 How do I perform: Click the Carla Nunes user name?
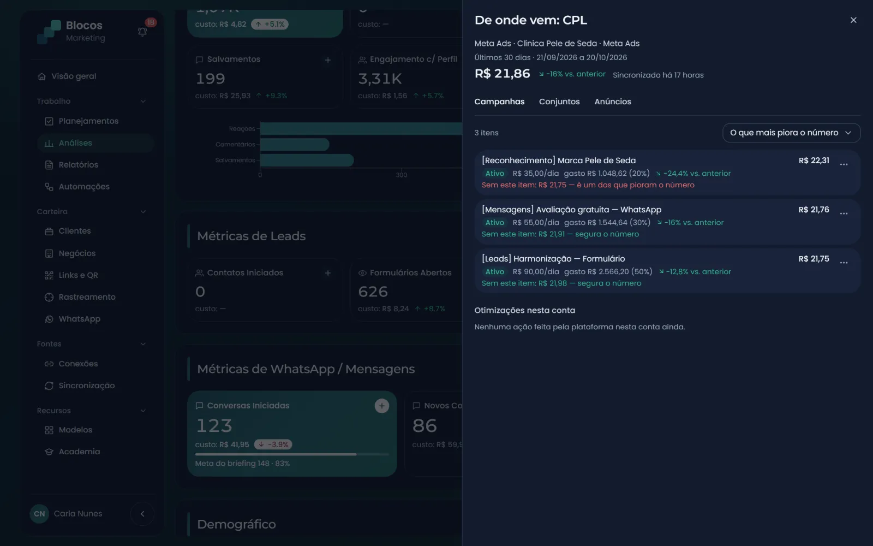click(x=78, y=514)
